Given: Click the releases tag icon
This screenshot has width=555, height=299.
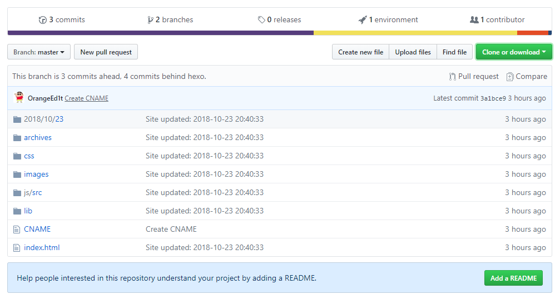Looking at the screenshot, I should [x=261, y=20].
